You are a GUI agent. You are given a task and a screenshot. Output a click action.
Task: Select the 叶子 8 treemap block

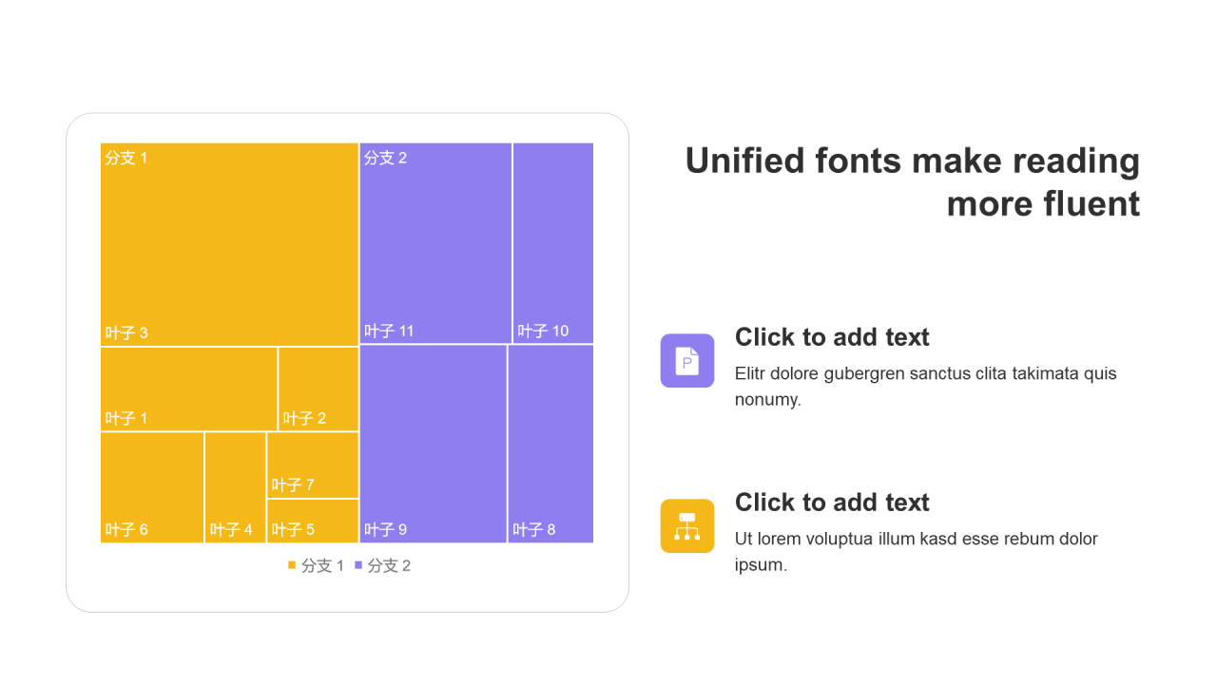point(551,444)
